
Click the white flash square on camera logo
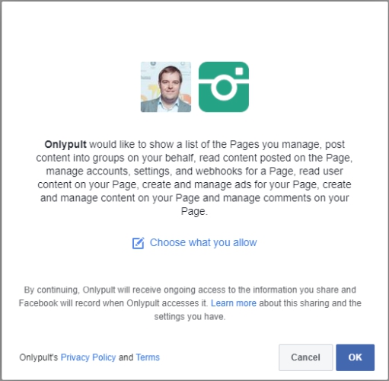tap(239, 71)
